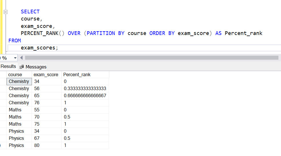This screenshot has width=281, height=156.
Task: Select the Percent_rank column header
Action: pos(77,74)
